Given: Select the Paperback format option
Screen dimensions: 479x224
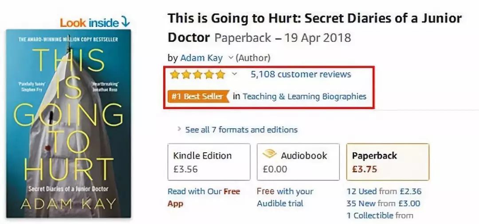Looking at the screenshot, I should (388, 162).
